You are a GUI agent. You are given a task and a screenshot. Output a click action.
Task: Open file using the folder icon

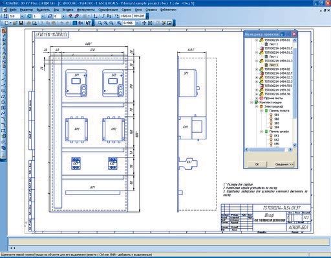15,23
